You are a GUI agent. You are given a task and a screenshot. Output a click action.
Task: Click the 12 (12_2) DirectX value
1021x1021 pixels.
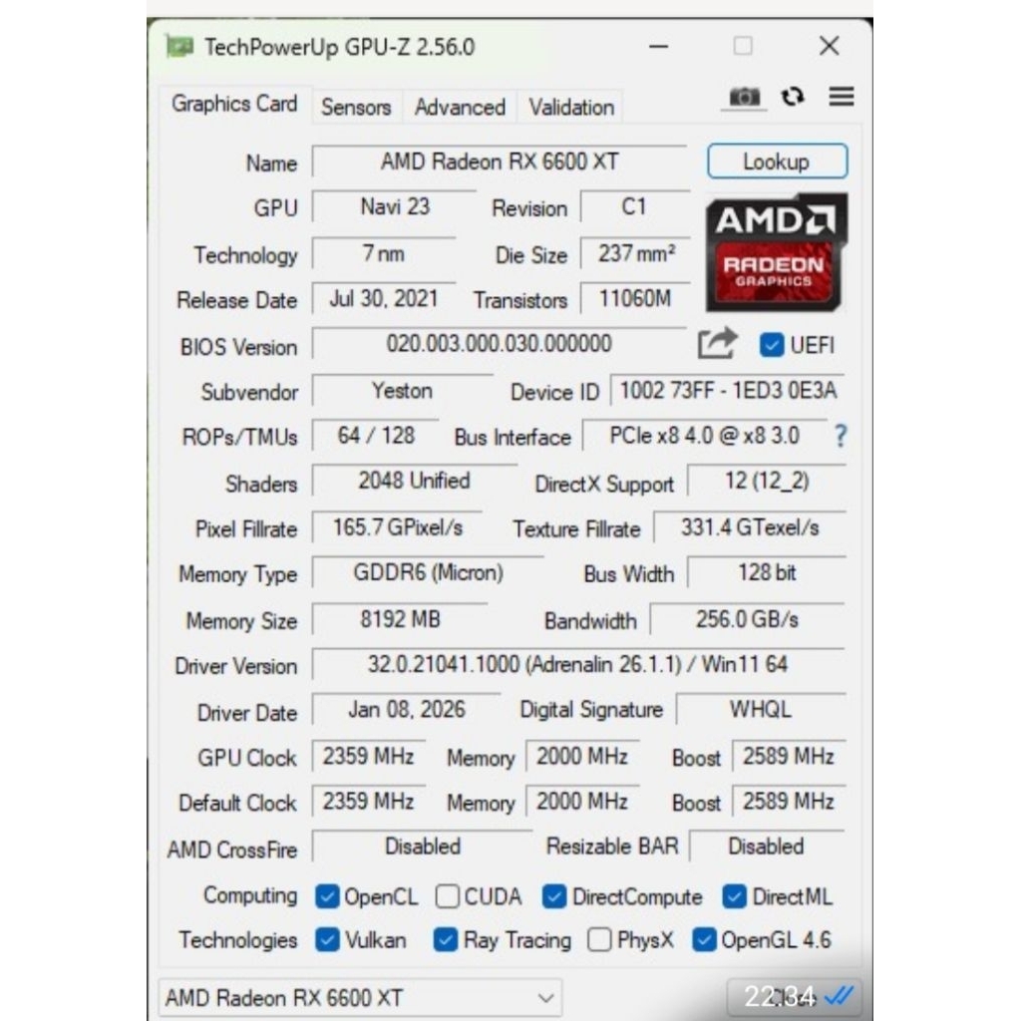767,481
